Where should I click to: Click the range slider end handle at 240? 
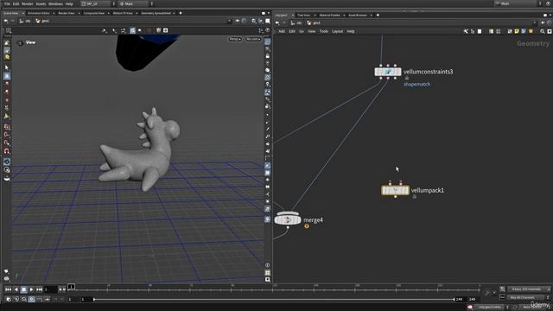(454, 300)
